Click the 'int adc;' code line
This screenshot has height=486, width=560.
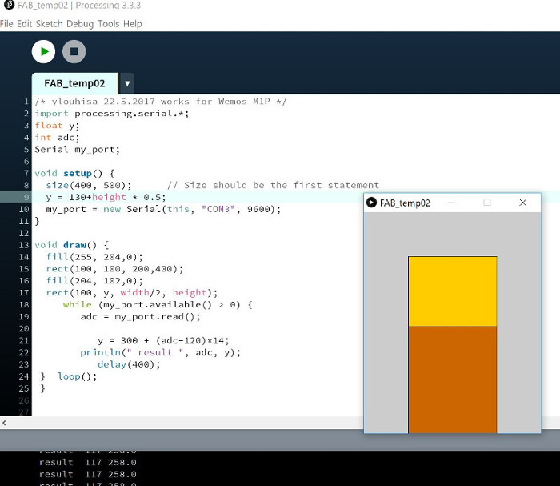(x=57, y=138)
